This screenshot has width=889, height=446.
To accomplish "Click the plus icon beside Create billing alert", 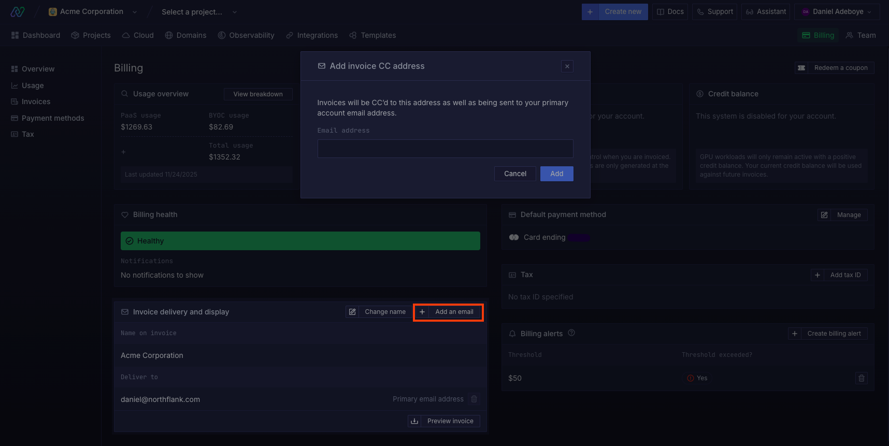I will click(795, 334).
